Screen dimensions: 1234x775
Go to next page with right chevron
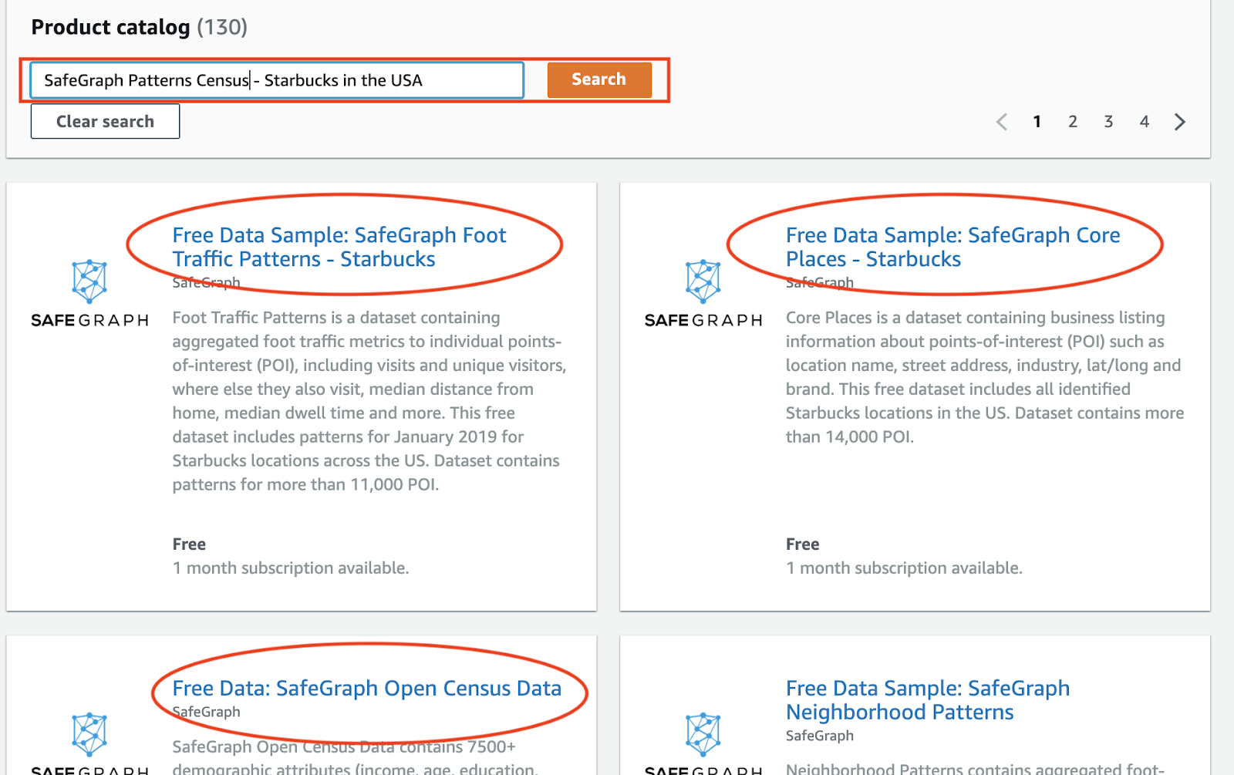[1179, 122]
